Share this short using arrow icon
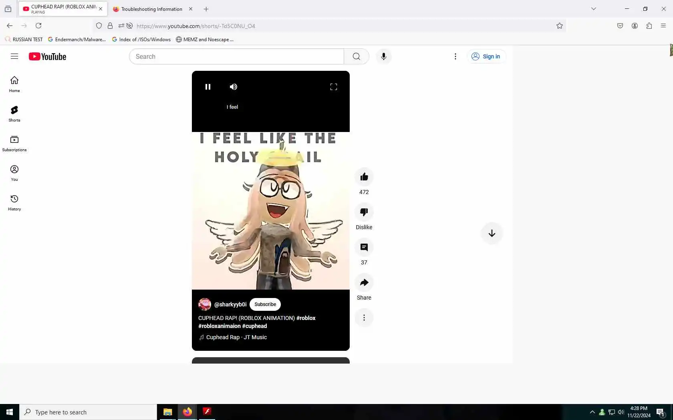The height and width of the screenshot is (420, 673). 364,282
